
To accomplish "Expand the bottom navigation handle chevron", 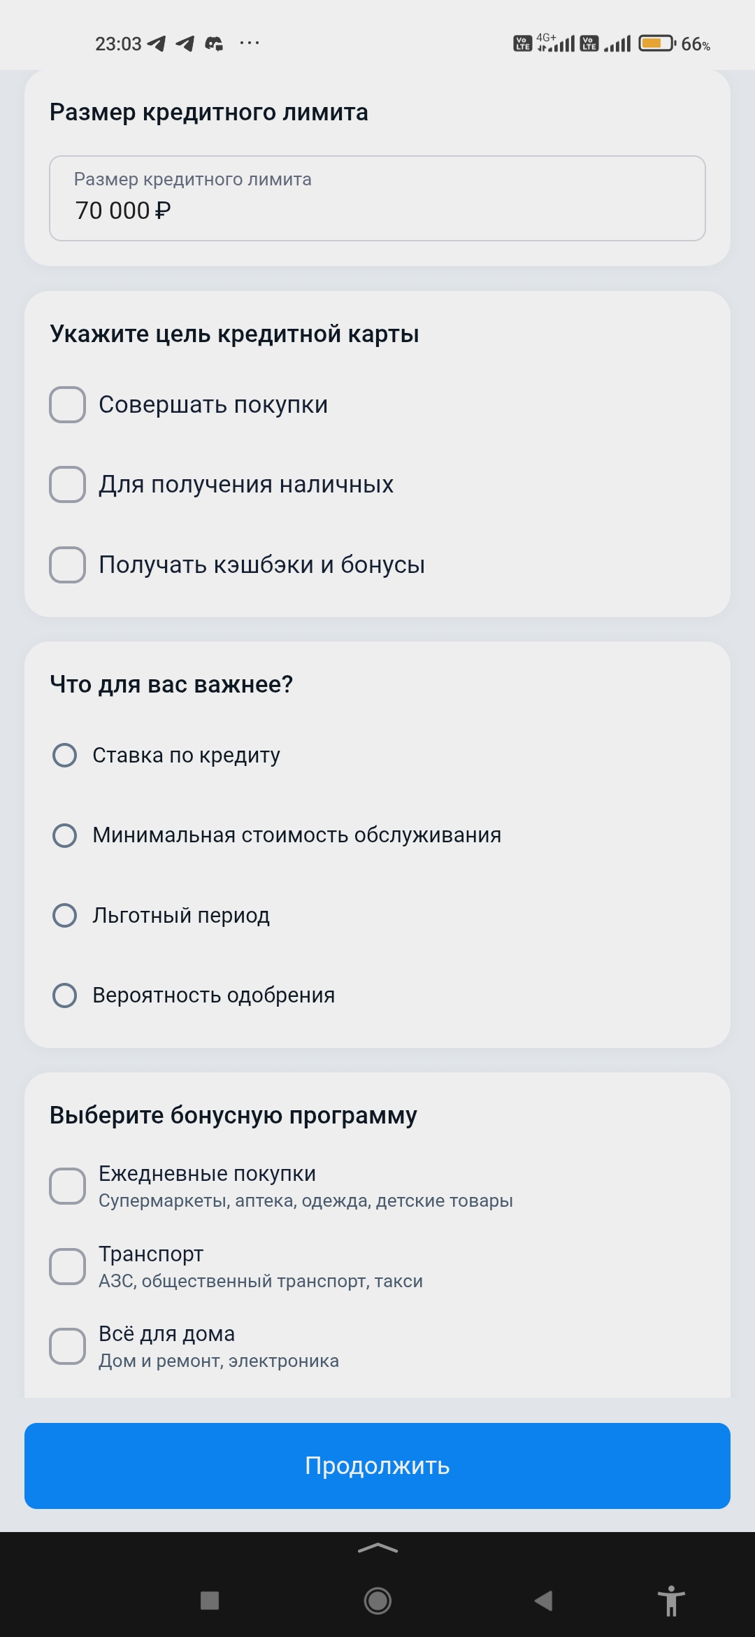I will pyautogui.click(x=377, y=1549).
